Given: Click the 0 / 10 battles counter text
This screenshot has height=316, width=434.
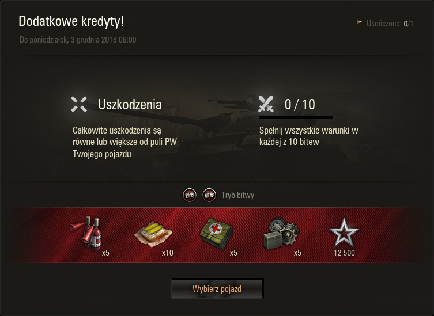Looking at the screenshot, I should 300,105.
